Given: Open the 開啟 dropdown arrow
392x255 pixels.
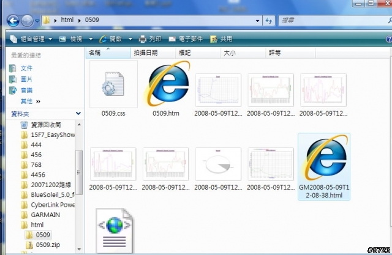Looking at the screenshot, I should click(x=130, y=39).
